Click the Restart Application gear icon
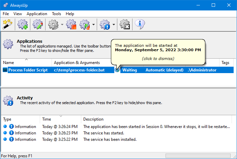Image resolution: width=237 pixels, height=159 pixels. 85,24
